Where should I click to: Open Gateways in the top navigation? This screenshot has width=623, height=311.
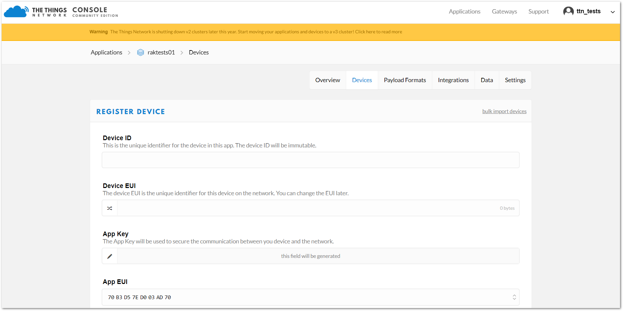pos(504,12)
